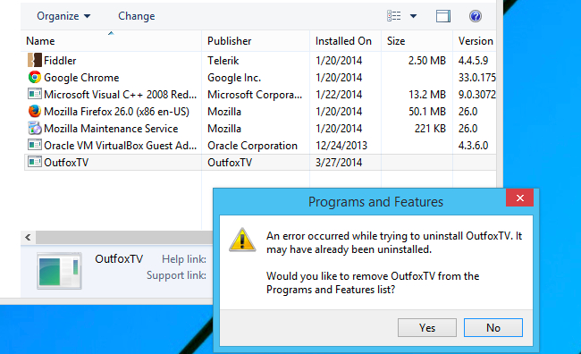581x354 pixels.
Task: Open help with the blue question mark icon
Action: tap(475, 16)
